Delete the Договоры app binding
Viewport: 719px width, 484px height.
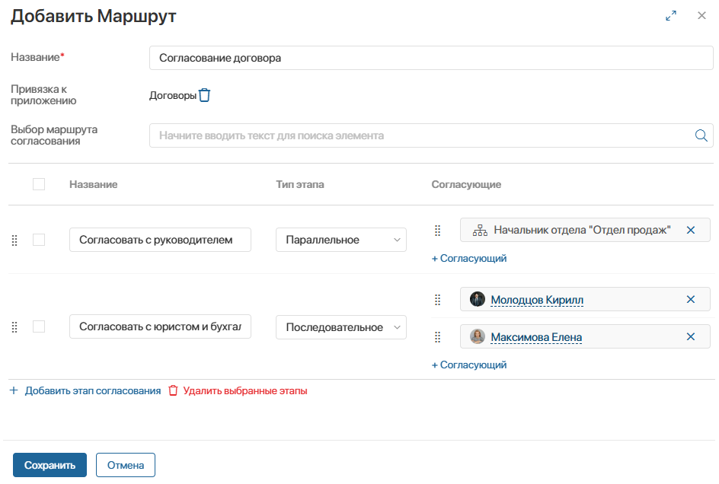point(205,95)
